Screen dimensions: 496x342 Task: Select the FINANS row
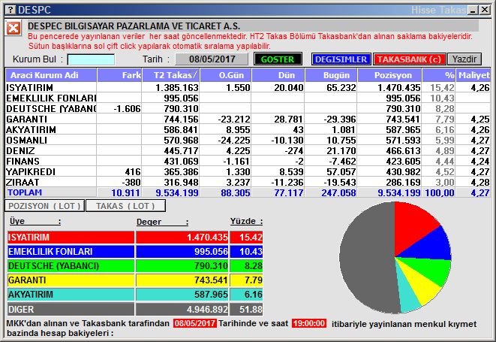coord(248,161)
